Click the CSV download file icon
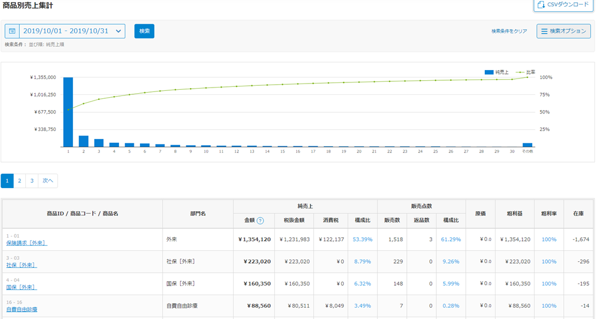 [x=541, y=5]
